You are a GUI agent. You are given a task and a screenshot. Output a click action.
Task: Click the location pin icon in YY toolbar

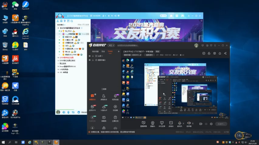65,21
